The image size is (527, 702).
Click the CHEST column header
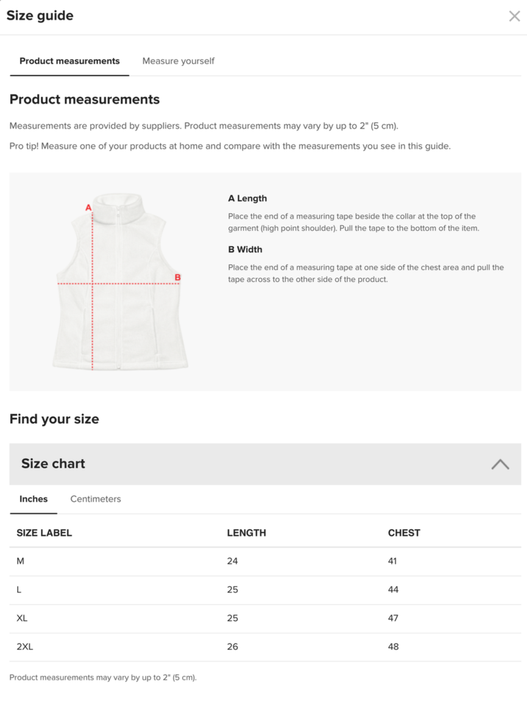click(404, 533)
